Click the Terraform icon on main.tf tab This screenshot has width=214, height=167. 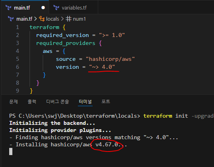[8, 8]
